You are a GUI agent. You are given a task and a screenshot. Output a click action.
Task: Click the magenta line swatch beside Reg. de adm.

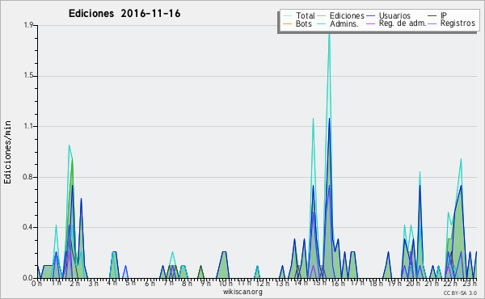tap(370, 23)
